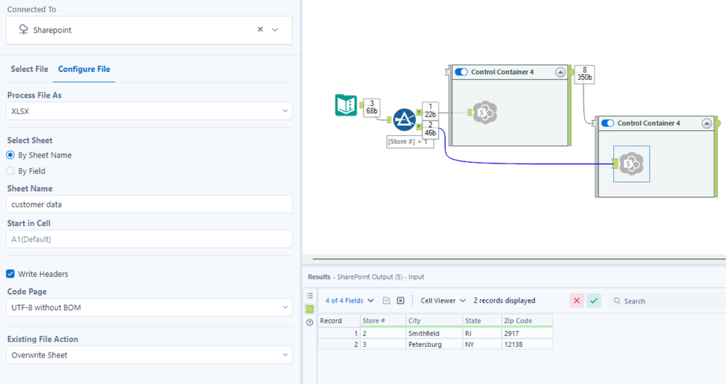726x384 pixels.
Task: Click the first container's SharePoint tool input anchor
Action: pyautogui.click(x=469, y=113)
